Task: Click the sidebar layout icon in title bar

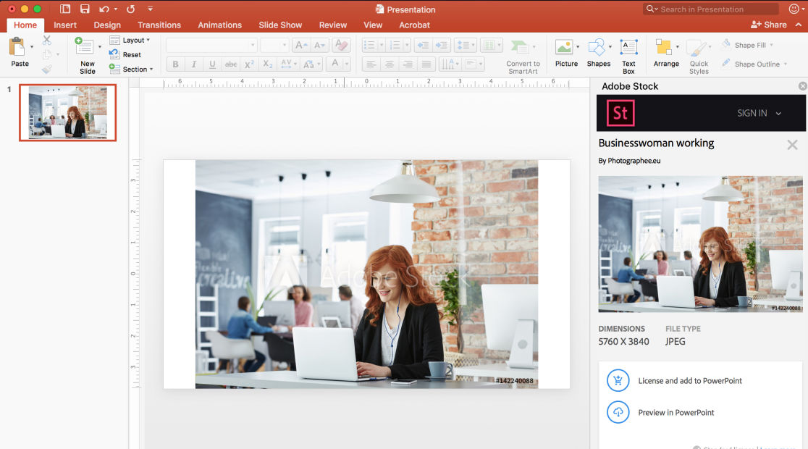Action: tap(65, 9)
